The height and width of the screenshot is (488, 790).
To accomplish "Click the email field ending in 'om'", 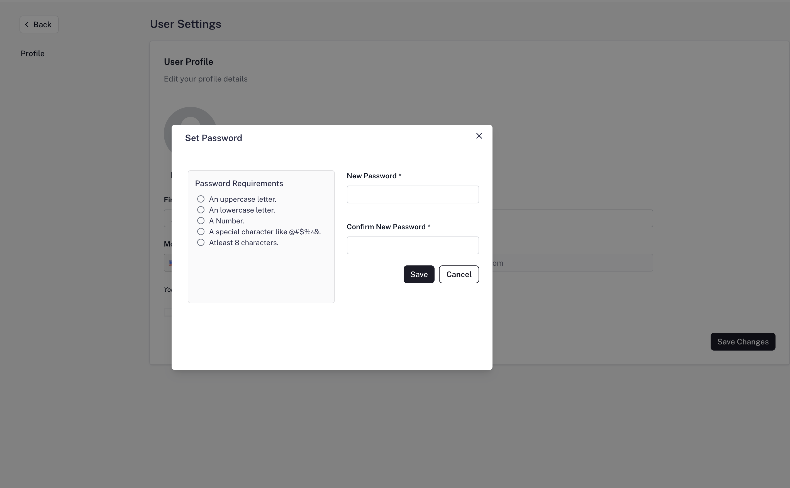I will 572,263.
